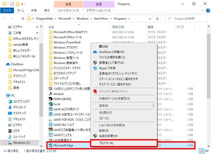
Task: Switch to the details view layout icon
Action: click(202, 151)
